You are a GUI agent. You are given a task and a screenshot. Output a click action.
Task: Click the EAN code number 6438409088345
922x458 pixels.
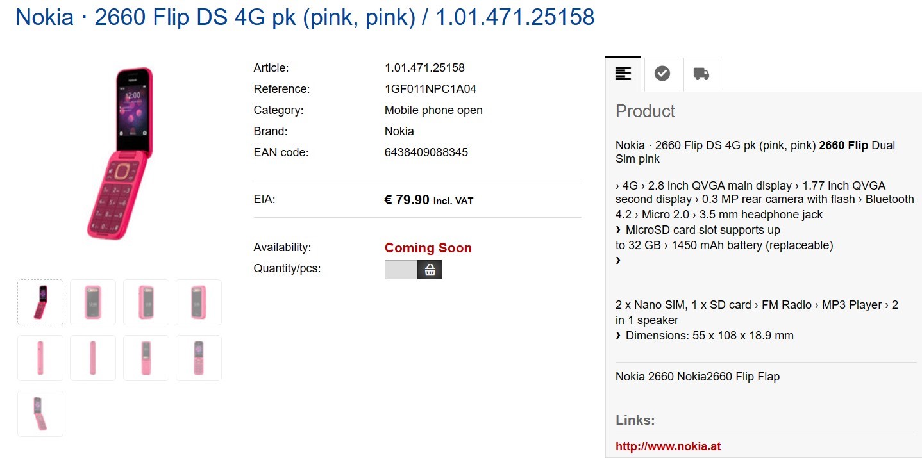(426, 152)
